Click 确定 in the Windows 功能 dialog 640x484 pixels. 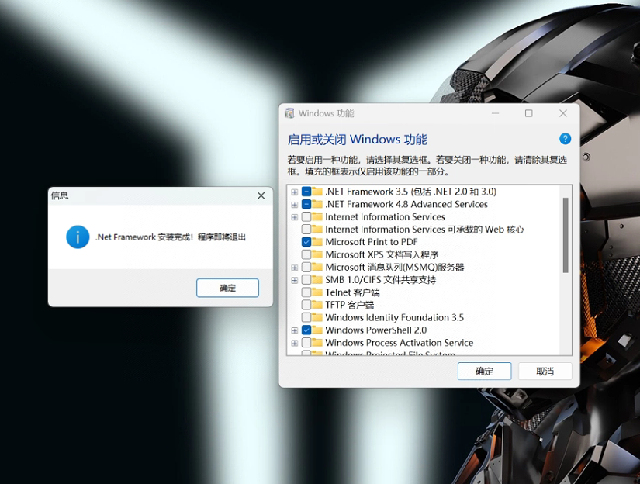[484, 371]
